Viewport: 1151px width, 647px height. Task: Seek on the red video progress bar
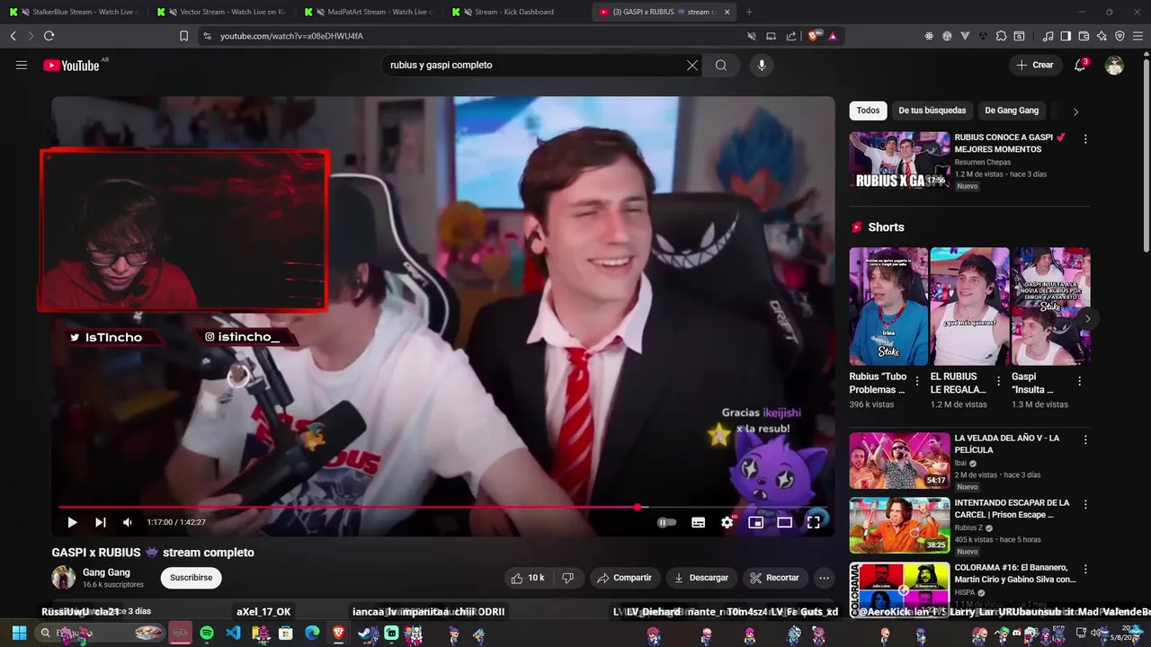coord(443,508)
